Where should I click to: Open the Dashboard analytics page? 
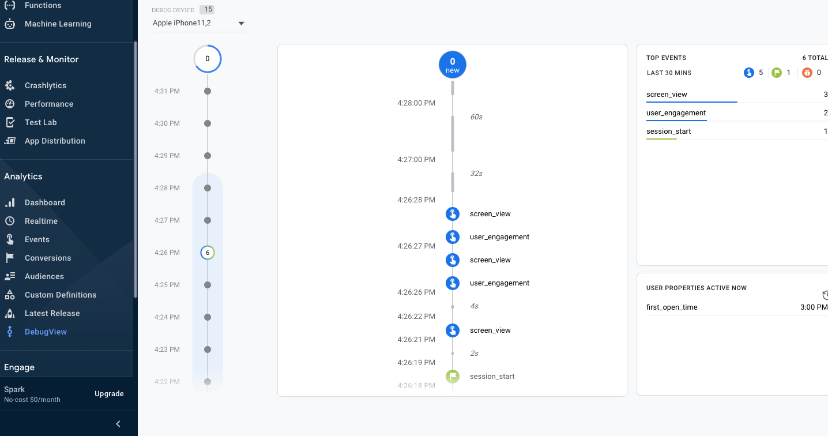(44, 202)
